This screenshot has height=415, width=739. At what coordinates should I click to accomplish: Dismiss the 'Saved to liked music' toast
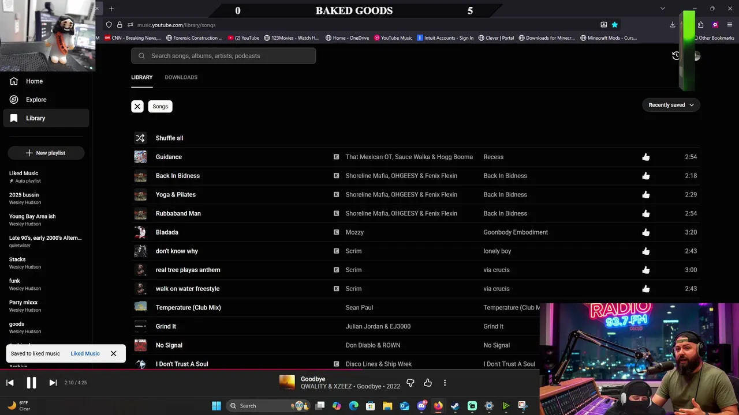113,353
